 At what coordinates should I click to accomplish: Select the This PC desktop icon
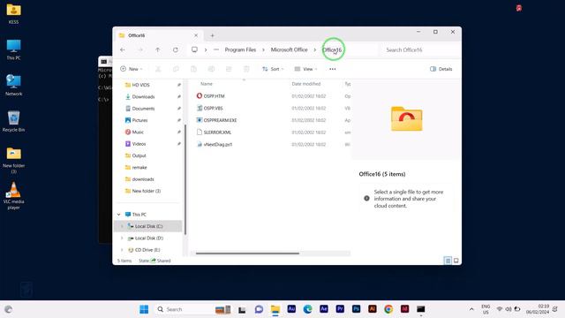point(14,49)
